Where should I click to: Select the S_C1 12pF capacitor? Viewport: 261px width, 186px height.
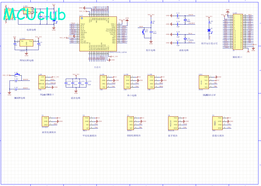tap(178, 16)
